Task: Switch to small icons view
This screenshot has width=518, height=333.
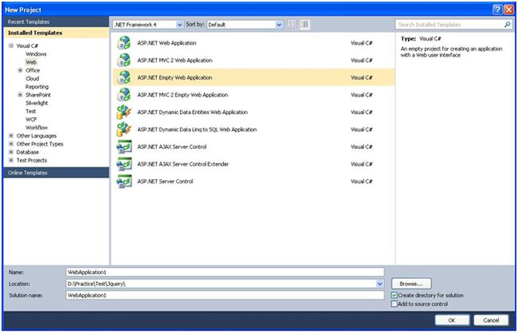Action: [x=292, y=25]
